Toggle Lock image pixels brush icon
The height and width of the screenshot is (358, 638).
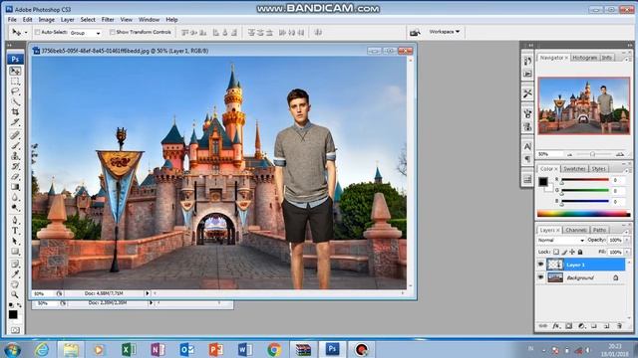[x=564, y=252]
